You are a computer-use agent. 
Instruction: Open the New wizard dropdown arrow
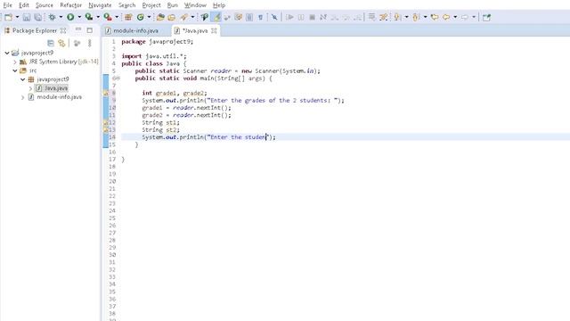coord(17,17)
